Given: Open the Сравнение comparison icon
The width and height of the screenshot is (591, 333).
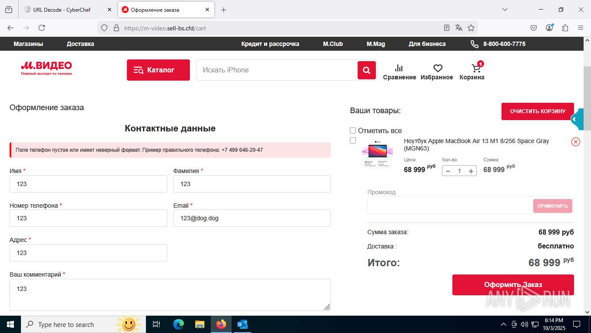Looking at the screenshot, I should 399,72.
